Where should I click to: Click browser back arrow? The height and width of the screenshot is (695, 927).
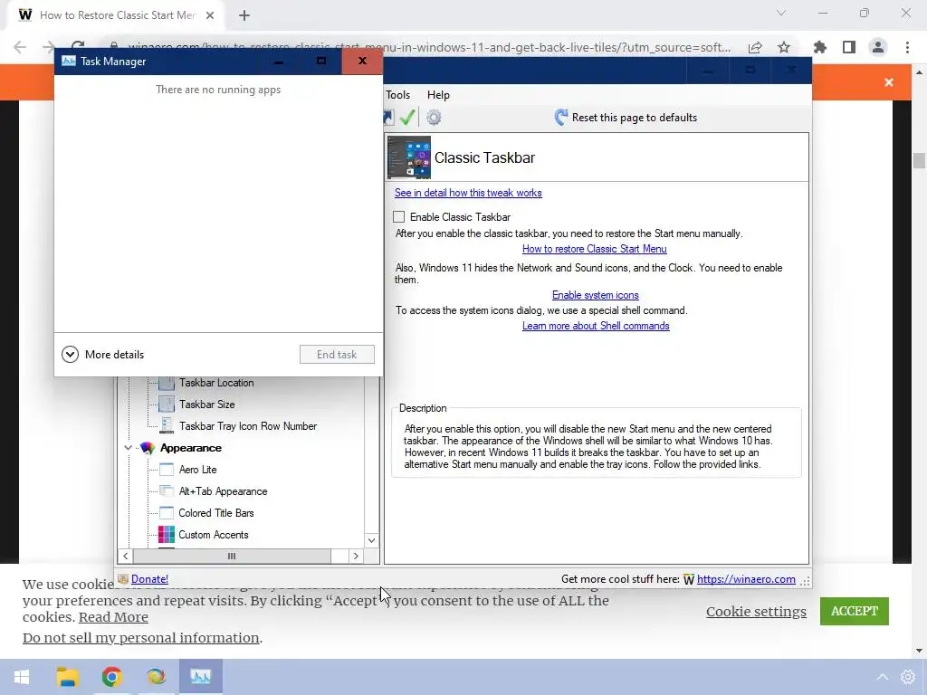pos(20,47)
